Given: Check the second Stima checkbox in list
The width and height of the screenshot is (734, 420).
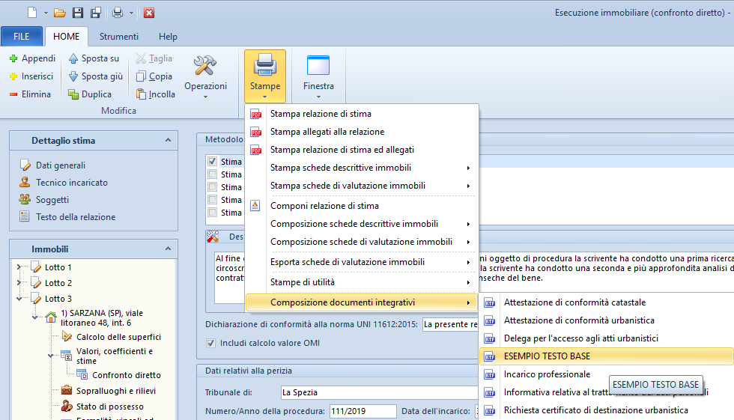Looking at the screenshot, I should [213, 174].
